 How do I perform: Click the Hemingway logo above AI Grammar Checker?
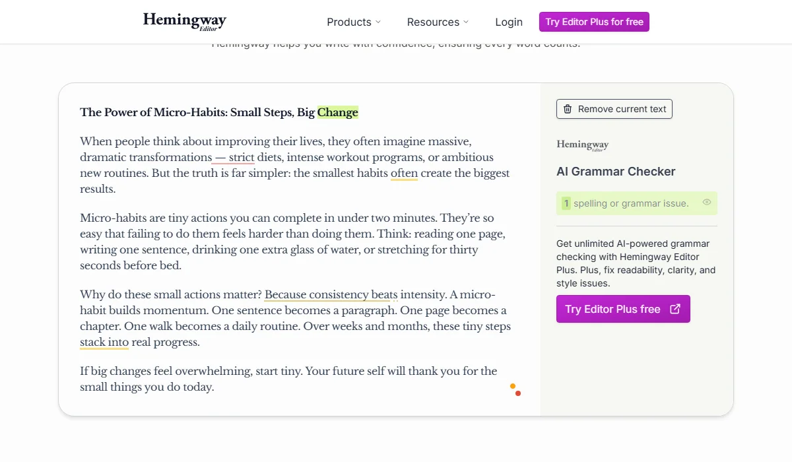tap(582, 145)
